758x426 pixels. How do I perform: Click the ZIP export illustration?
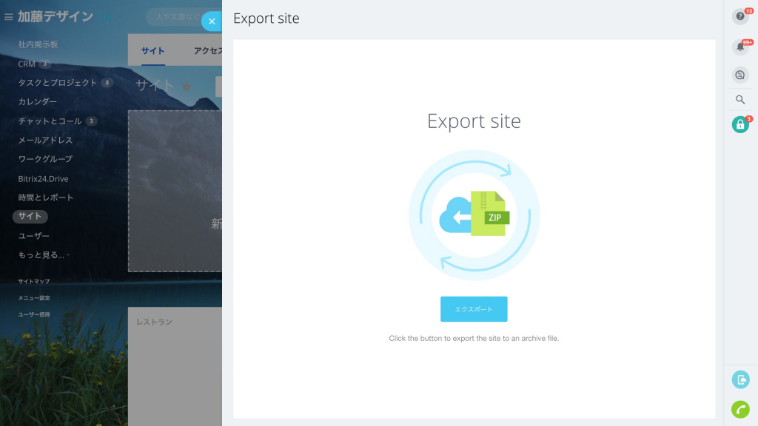click(x=474, y=214)
